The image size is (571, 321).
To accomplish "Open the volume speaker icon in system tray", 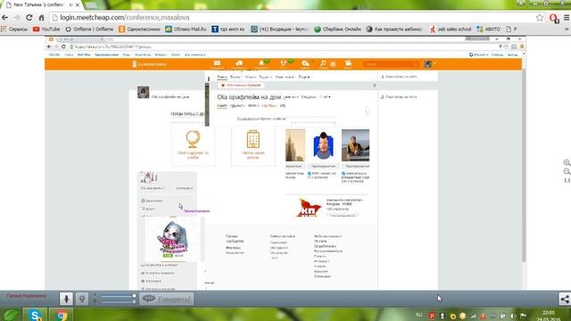I will 513,316.
